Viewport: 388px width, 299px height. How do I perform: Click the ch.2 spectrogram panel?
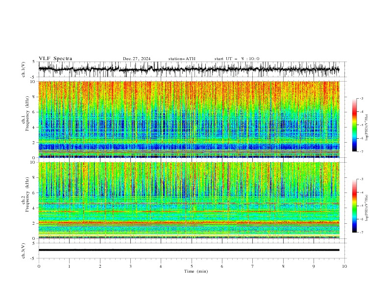tap(189, 200)
